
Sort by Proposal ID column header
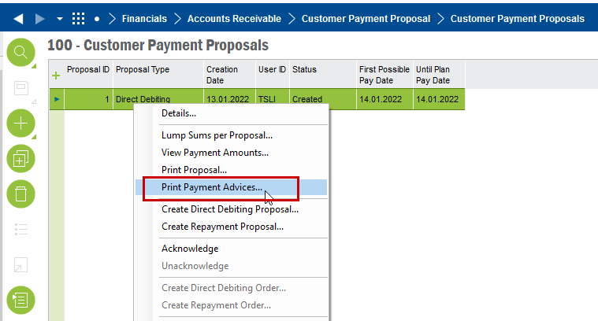coord(88,75)
